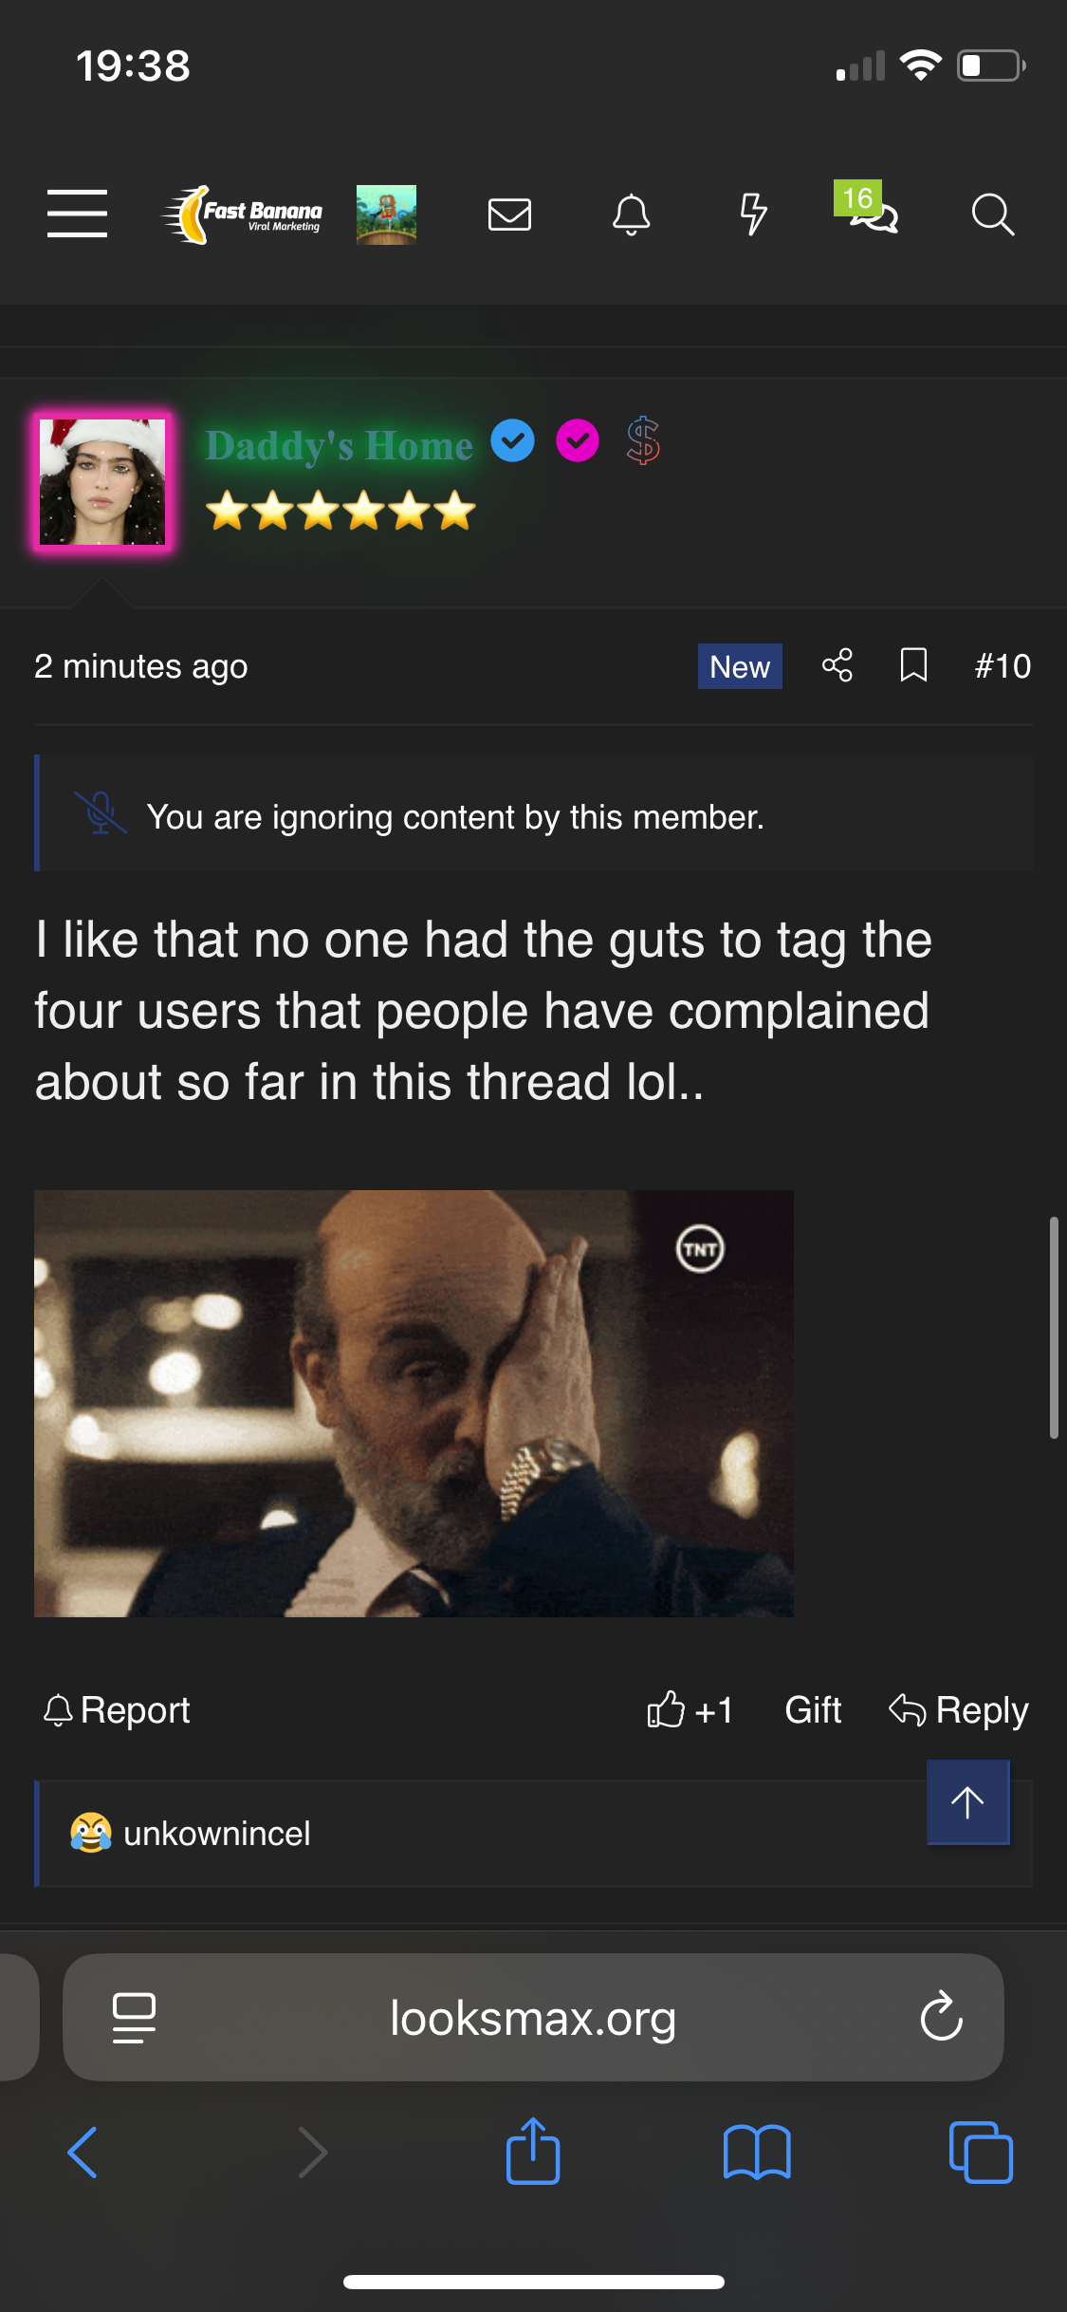Screen dimensions: 1067x2312
Task: Open unkownincel reaction list
Action: [x=216, y=1834]
